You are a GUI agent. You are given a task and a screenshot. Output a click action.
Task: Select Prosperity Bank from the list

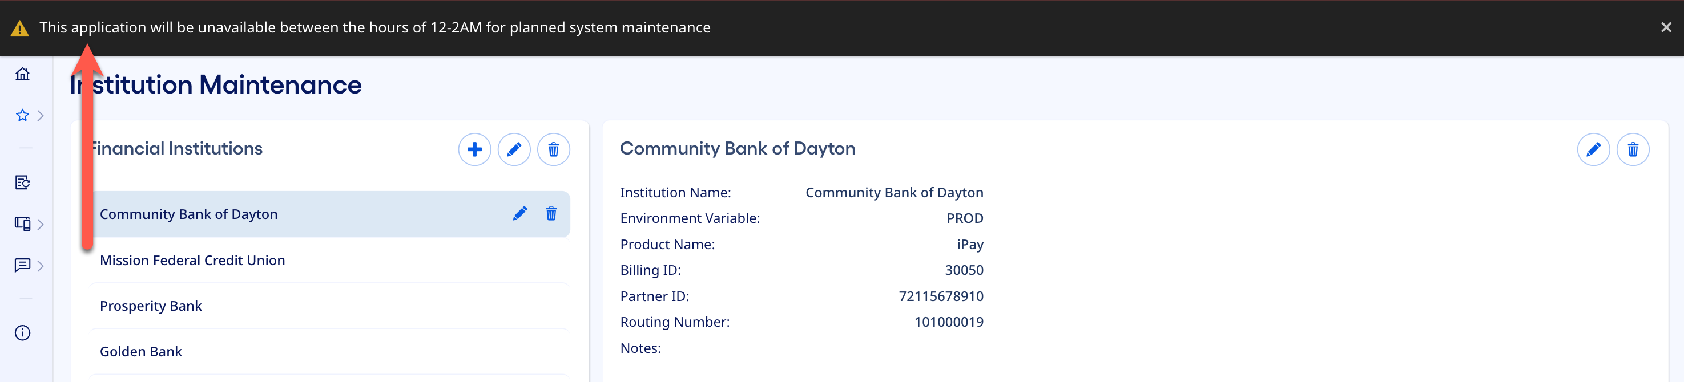[151, 306]
